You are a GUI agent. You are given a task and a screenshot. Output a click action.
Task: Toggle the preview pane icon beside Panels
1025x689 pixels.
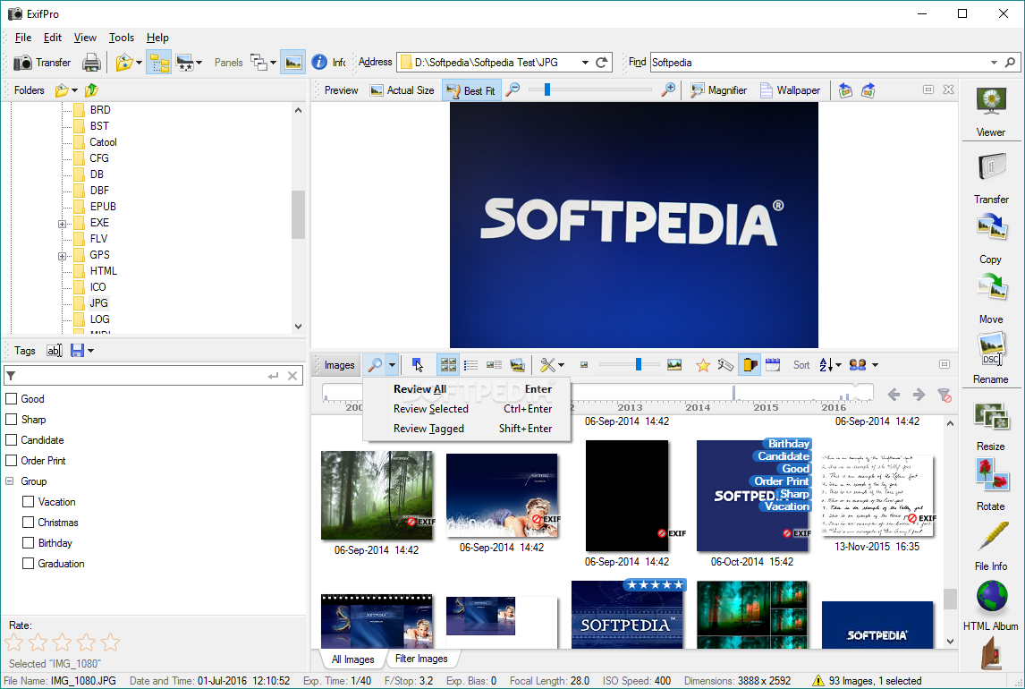pyautogui.click(x=292, y=63)
